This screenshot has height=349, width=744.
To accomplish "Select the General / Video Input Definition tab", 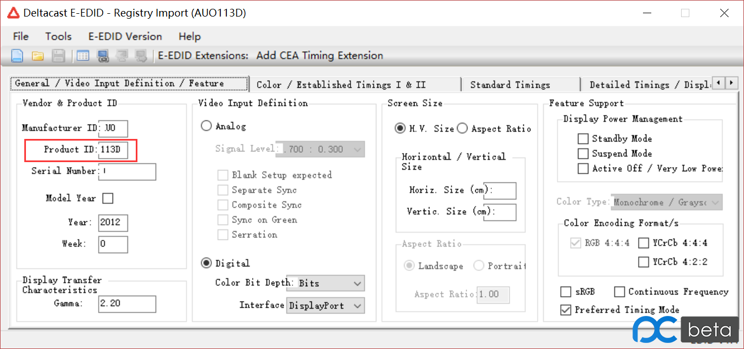I will (x=129, y=84).
